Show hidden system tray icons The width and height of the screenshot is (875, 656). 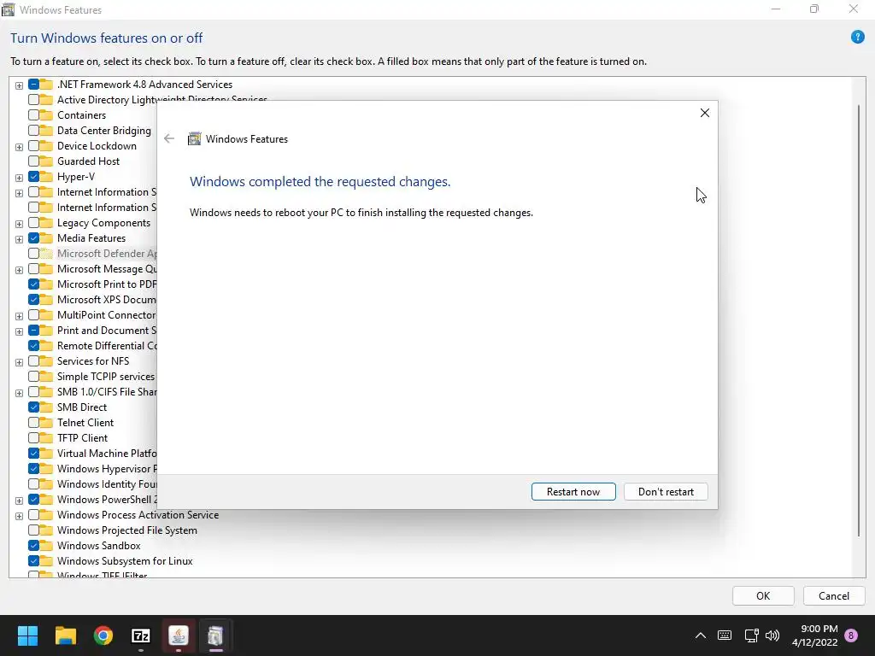tap(701, 635)
